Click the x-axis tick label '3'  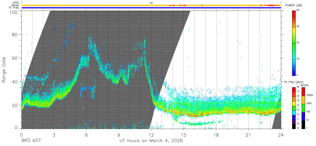click(54, 135)
